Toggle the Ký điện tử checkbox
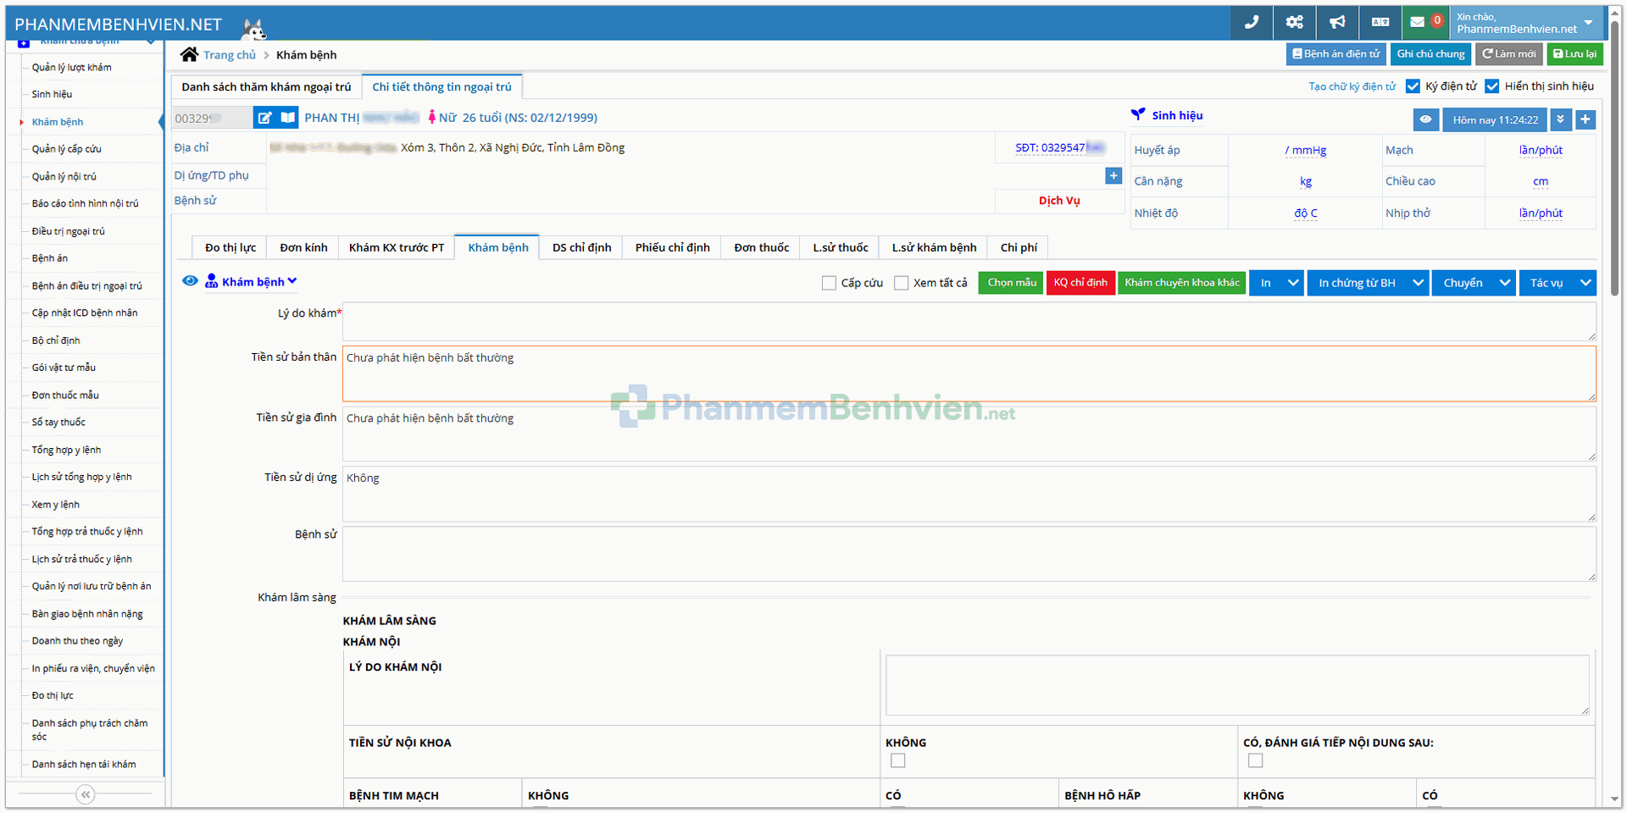The height and width of the screenshot is (813, 1627). click(1413, 86)
